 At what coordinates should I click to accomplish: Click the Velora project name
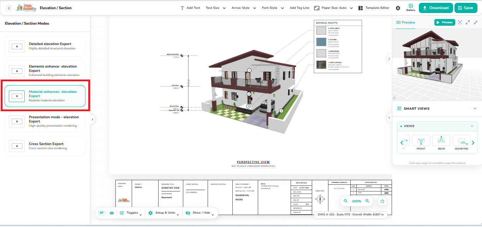138,187
